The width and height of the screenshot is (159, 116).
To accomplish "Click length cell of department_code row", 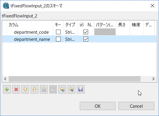I will pos(123,32).
